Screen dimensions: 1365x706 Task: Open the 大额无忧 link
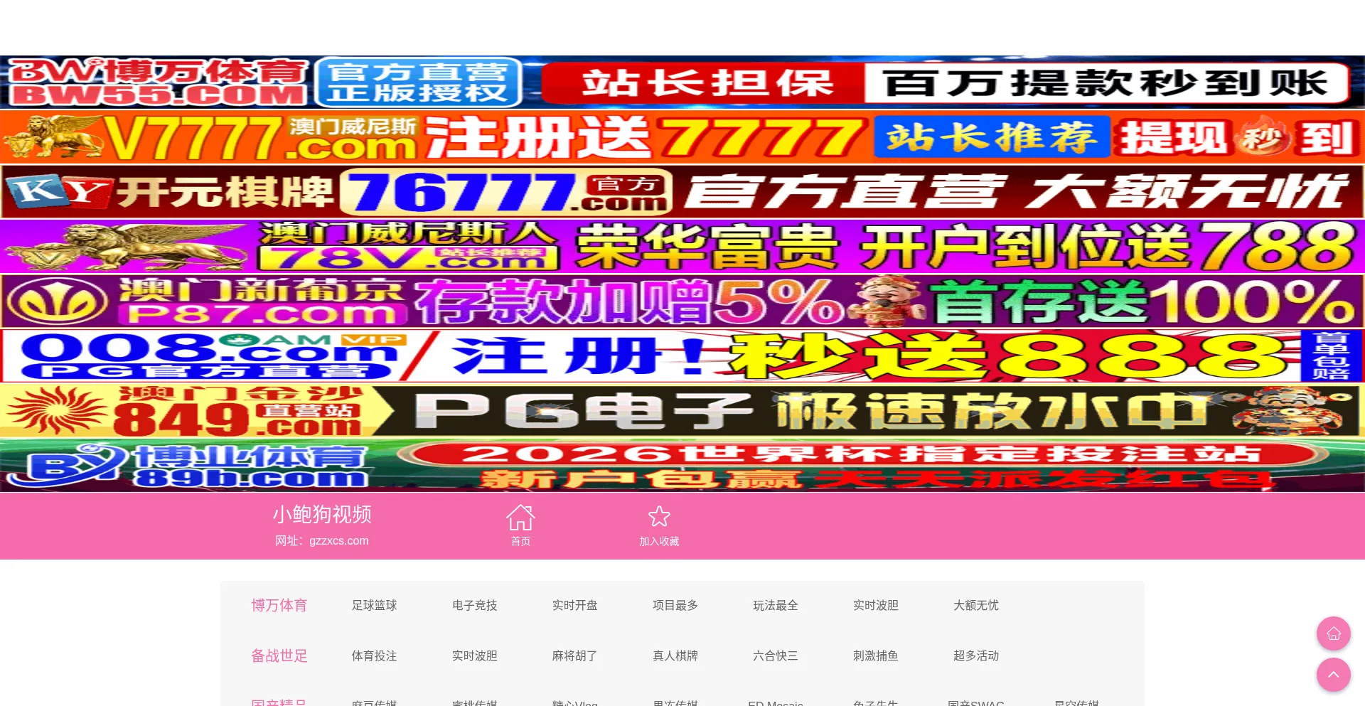[976, 605]
